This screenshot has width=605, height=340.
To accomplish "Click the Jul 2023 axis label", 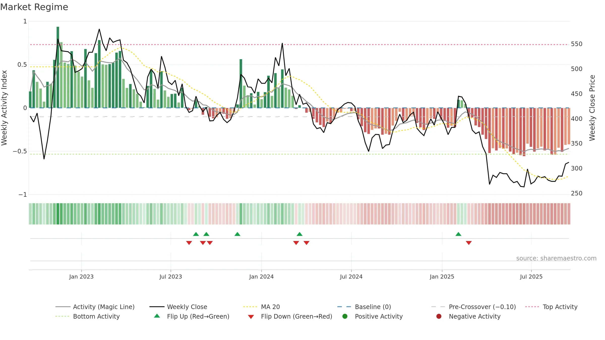I will click(x=171, y=277).
